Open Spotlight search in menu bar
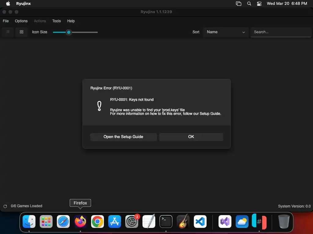The image size is (313, 234). (249, 4)
